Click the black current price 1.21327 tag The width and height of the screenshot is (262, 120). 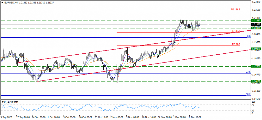pyautogui.click(x=256, y=25)
